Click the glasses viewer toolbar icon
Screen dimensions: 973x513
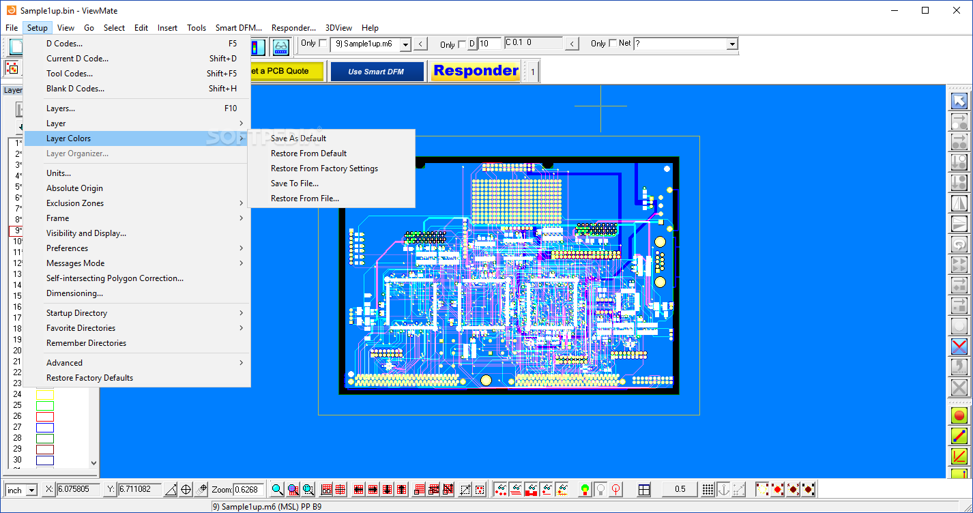[x=280, y=46]
